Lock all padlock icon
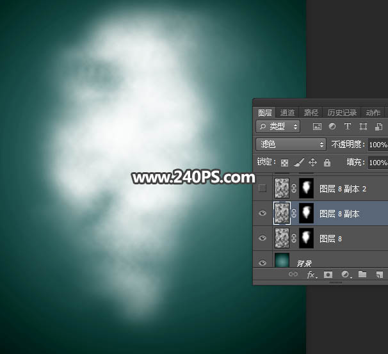Viewport: 388px width, 354px height. tap(327, 163)
